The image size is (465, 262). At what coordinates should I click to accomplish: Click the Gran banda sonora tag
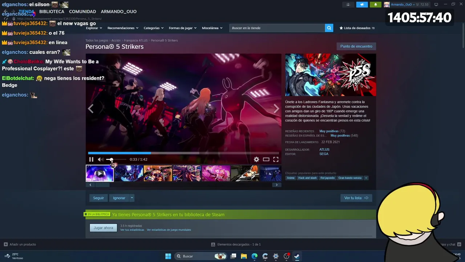coord(350,178)
